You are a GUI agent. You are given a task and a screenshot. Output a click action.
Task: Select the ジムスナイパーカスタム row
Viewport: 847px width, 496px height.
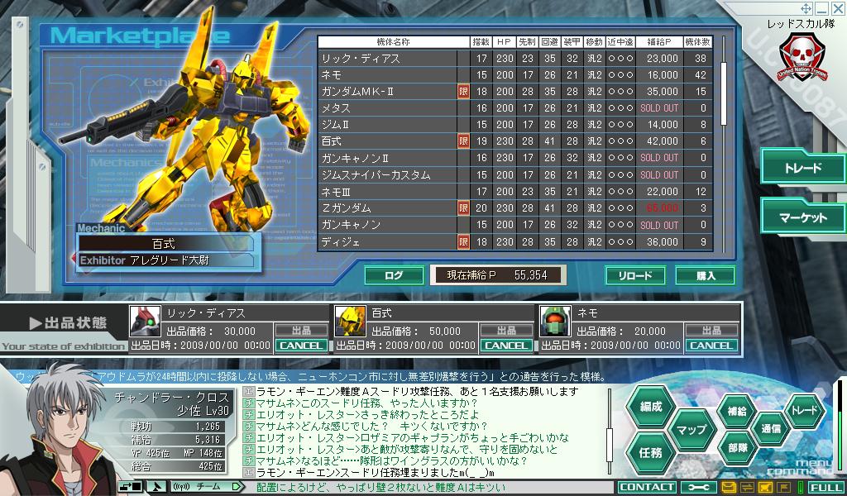click(515, 175)
